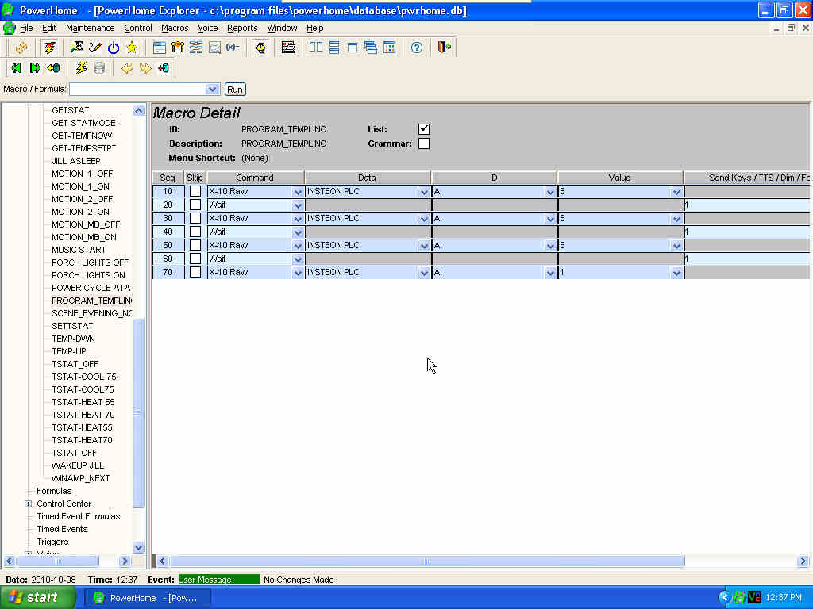
Task: Check Skip for sequence 50
Action: pos(195,245)
